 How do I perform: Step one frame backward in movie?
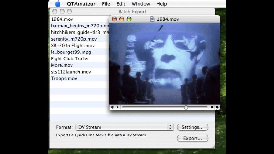pos(212,107)
